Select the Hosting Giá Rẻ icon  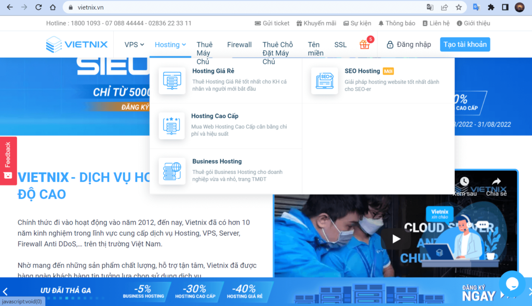[x=171, y=81]
